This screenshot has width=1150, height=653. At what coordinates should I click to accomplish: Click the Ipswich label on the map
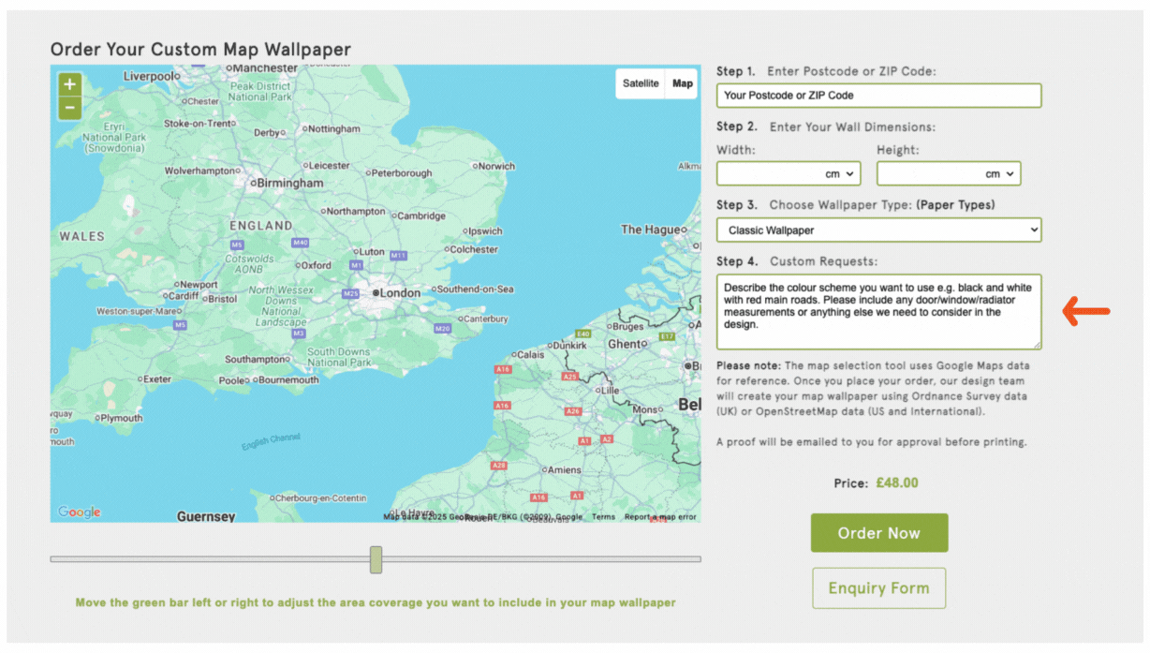(x=485, y=230)
